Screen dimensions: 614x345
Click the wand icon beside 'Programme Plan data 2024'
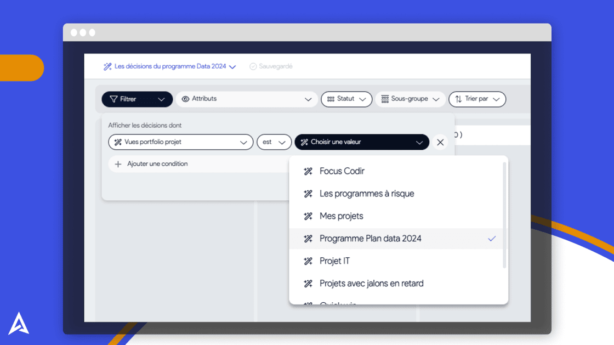click(308, 239)
